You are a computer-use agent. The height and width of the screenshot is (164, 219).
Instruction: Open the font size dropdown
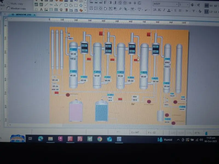pyautogui.click(x=184, y=5)
